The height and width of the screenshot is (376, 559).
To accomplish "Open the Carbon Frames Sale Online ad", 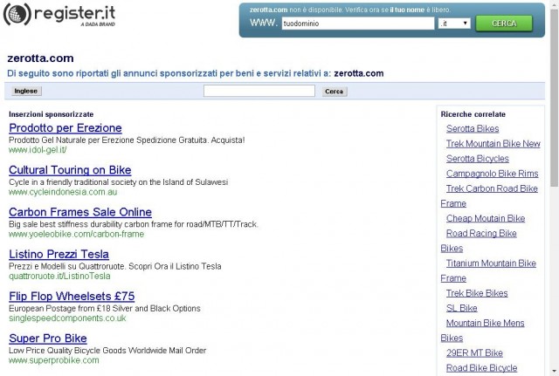I will click(80, 212).
